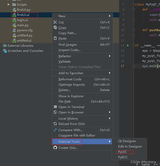
Task: Expand the Scripts folder arrow
Action: (9, 5)
